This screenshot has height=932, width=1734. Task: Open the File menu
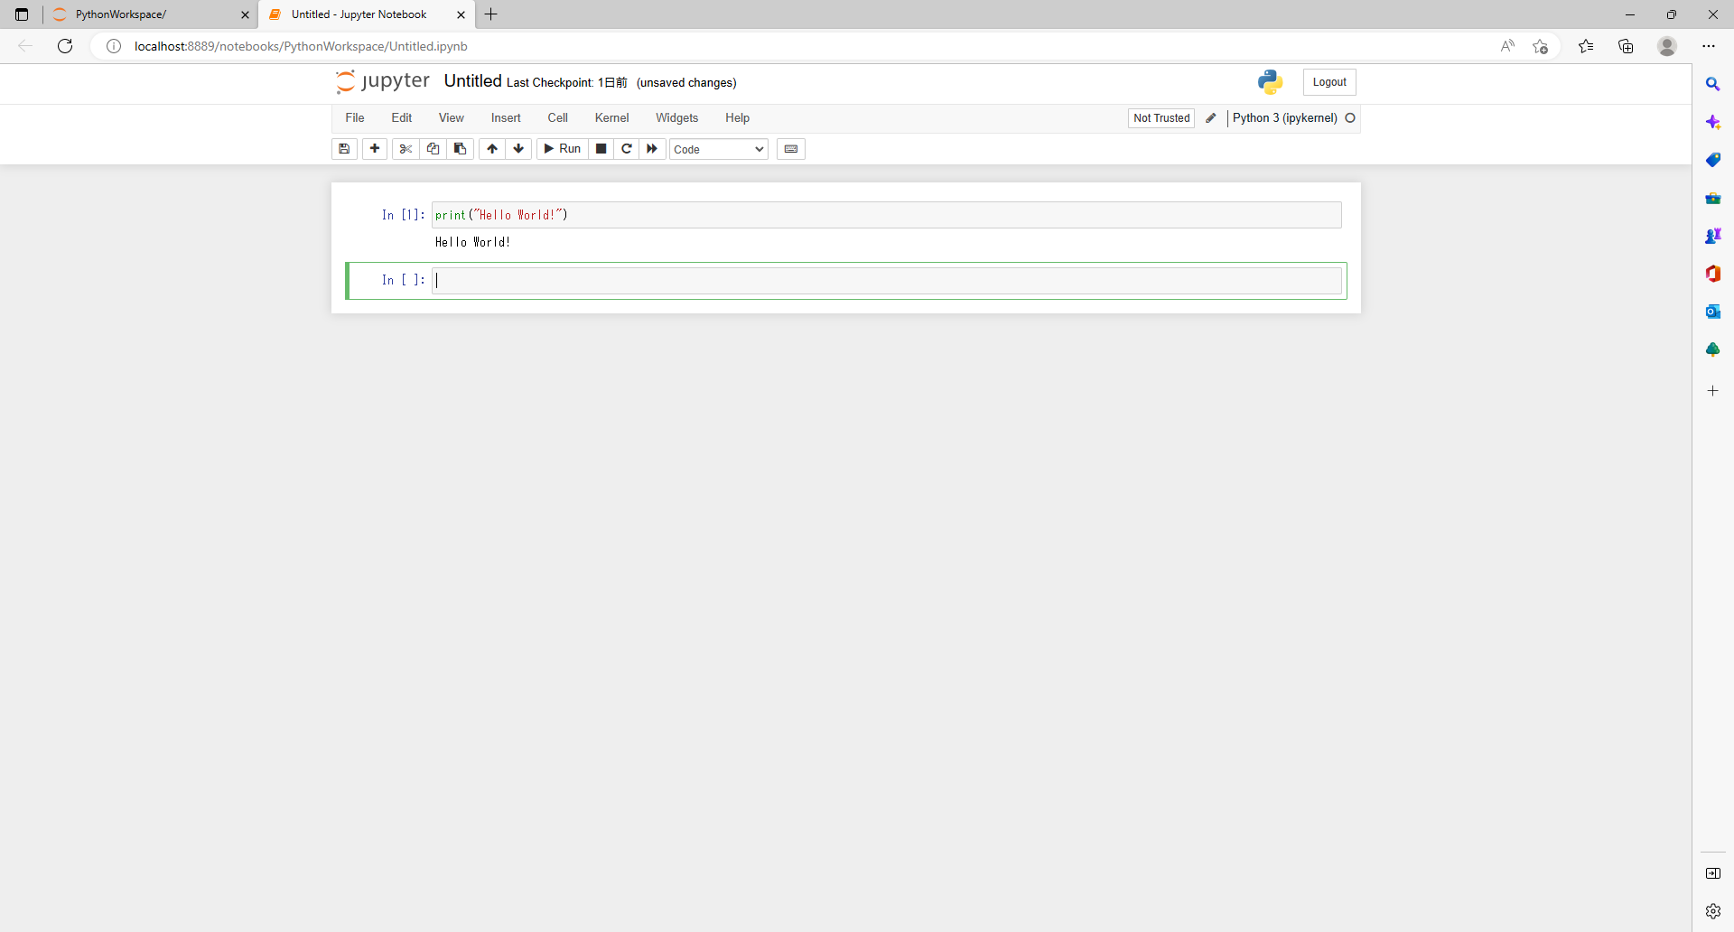tap(355, 118)
